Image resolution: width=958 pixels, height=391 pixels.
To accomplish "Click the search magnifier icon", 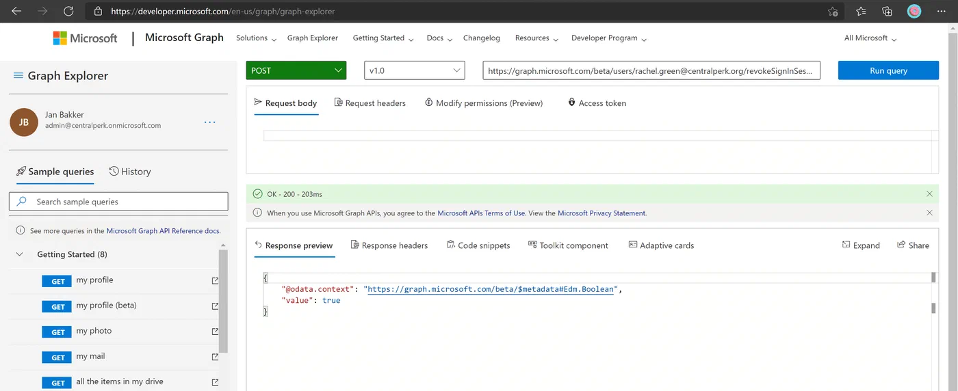I will pyautogui.click(x=21, y=202).
